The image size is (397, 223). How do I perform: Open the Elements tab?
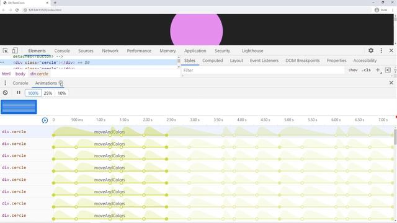click(x=37, y=51)
